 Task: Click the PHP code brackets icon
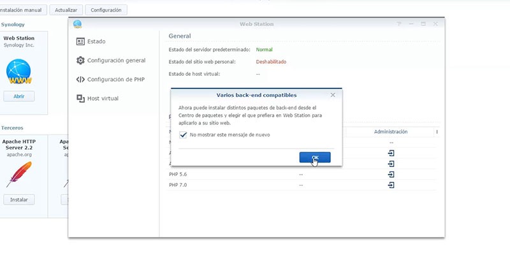point(80,79)
